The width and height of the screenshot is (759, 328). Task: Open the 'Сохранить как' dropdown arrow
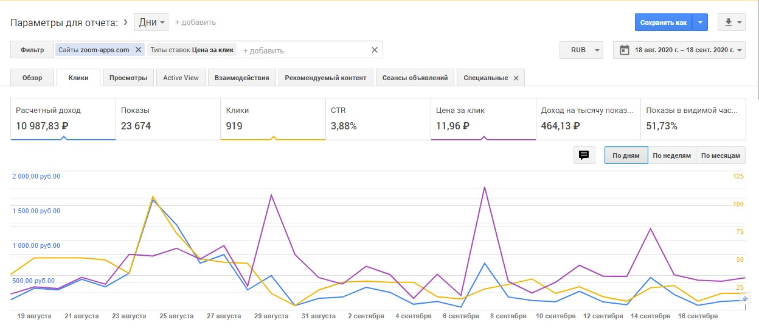(700, 22)
